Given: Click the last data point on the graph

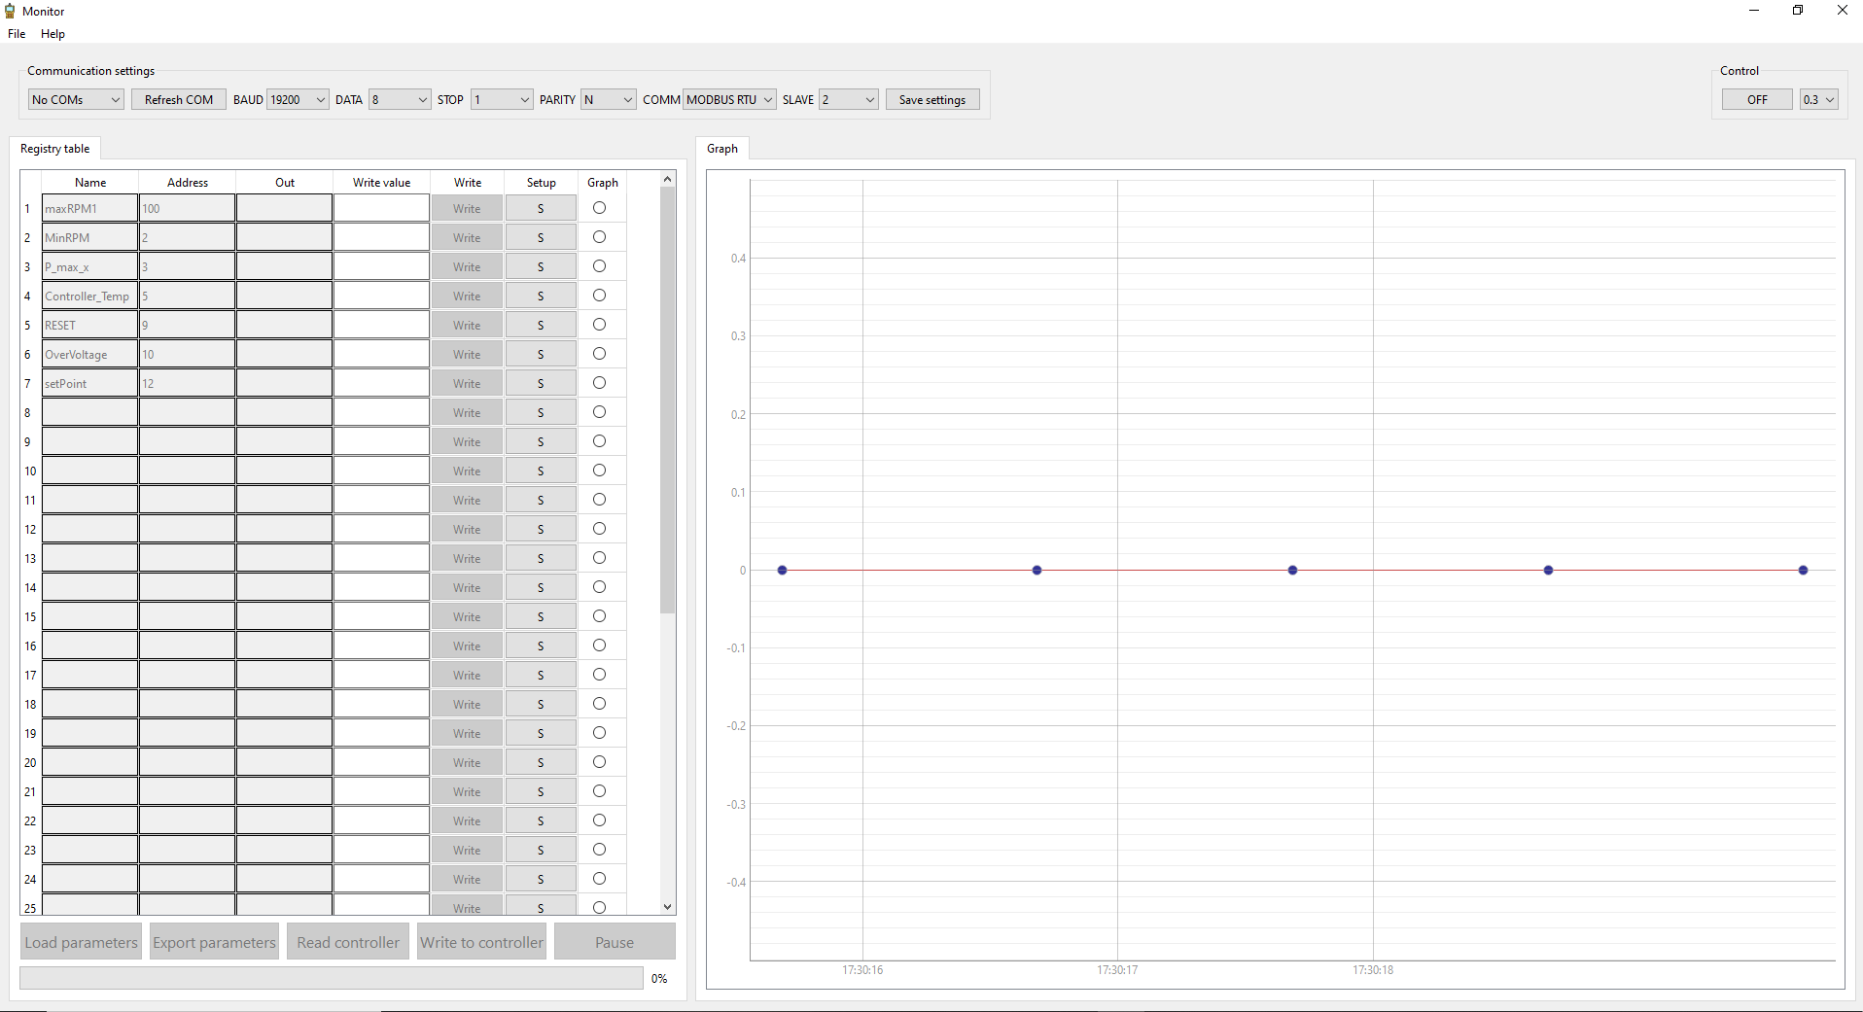Looking at the screenshot, I should pos(1803,571).
